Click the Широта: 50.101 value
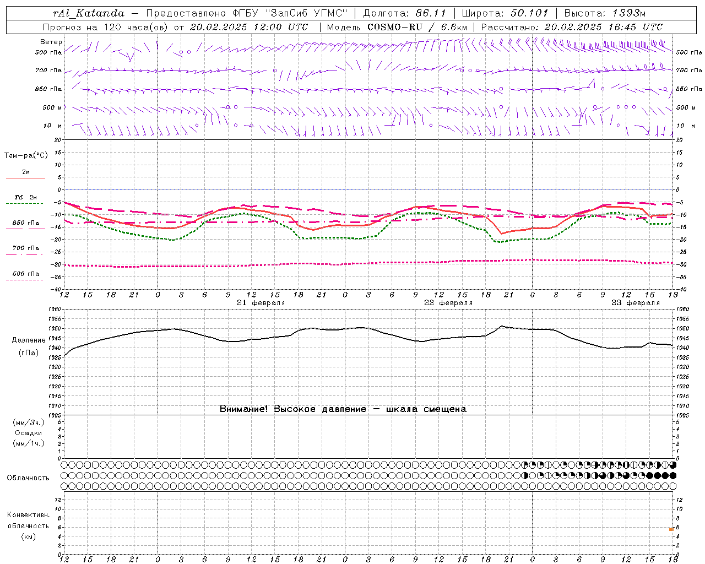The width and height of the screenshot is (705, 564). click(505, 13)
